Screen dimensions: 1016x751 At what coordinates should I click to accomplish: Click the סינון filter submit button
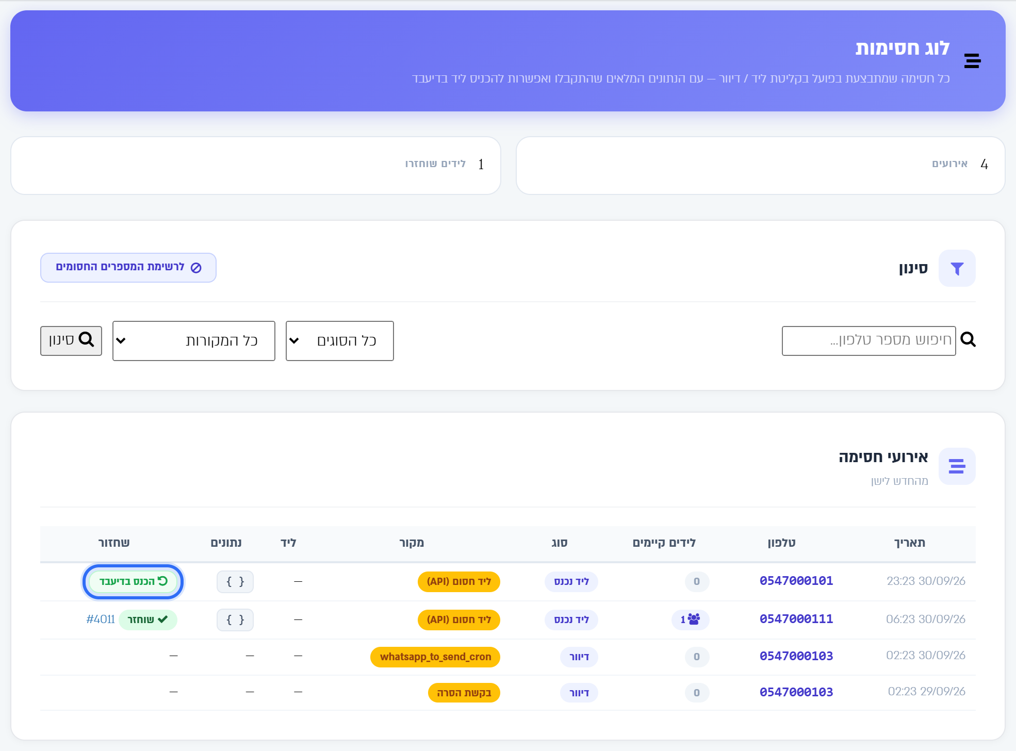[71, 340]
